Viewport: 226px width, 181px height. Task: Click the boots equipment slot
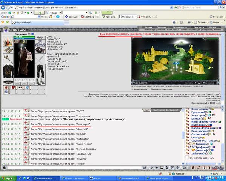pyautogui.click(x=40, y=82)
